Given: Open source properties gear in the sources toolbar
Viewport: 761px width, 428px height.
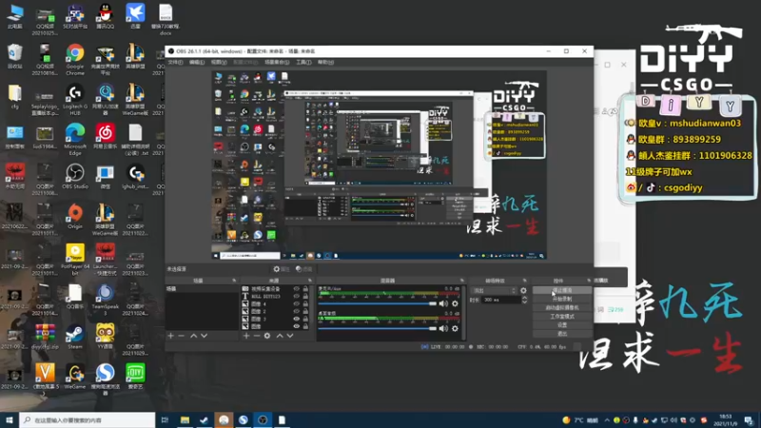Looking at the screenshot, I should click(267, 336).
